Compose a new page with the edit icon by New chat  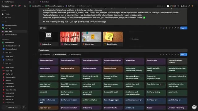point(24,107)
